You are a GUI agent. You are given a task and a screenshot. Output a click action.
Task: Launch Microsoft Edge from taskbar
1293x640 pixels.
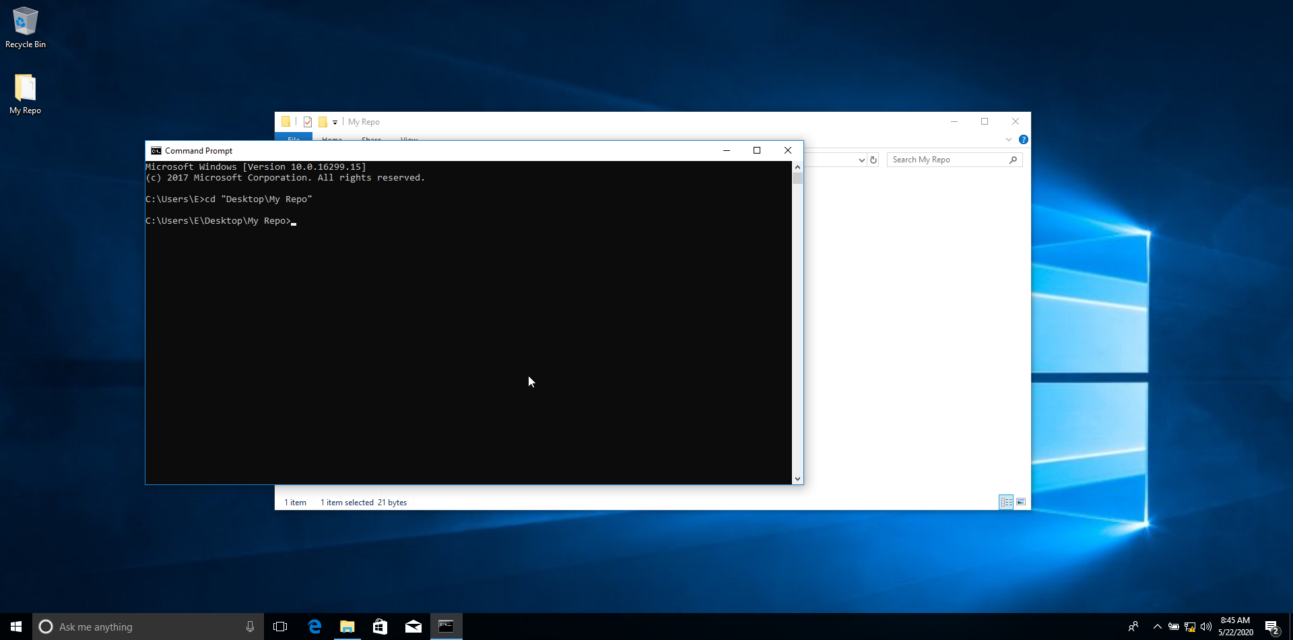coord(314,627)
